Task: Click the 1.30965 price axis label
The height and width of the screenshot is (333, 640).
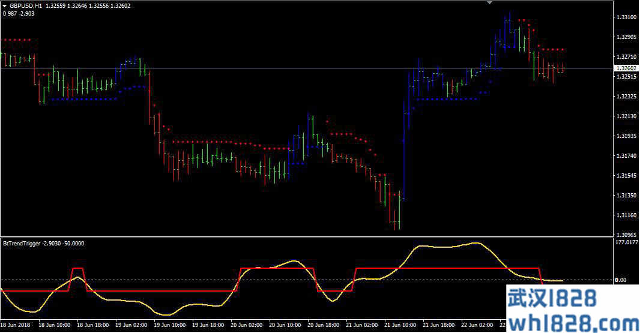Action: point(626,235)
